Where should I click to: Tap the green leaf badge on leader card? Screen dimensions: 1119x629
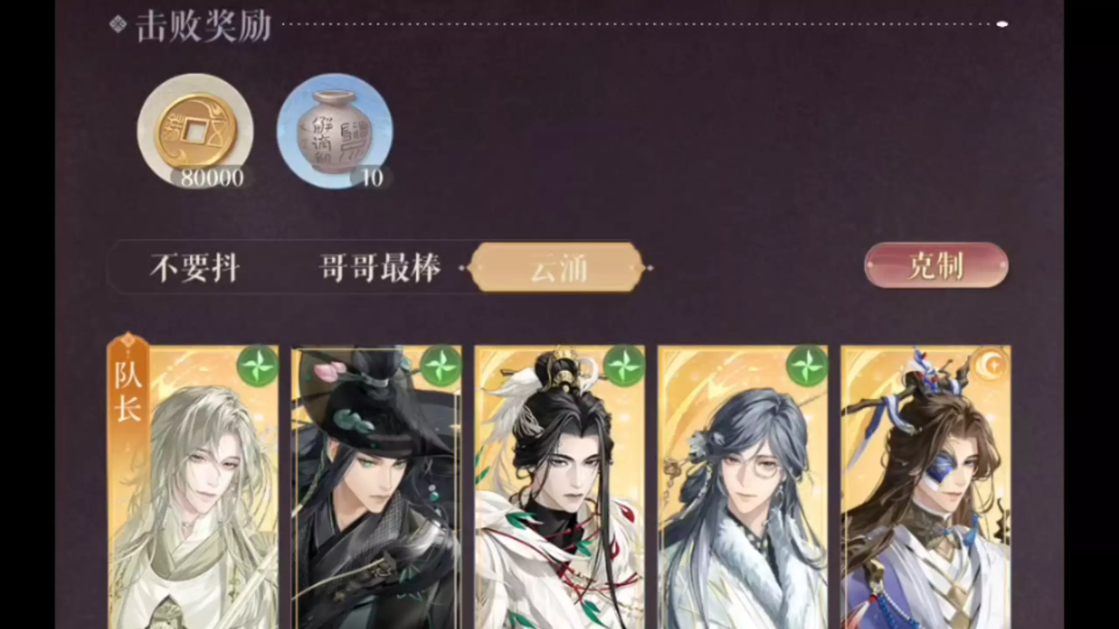(x=258, y=366)
